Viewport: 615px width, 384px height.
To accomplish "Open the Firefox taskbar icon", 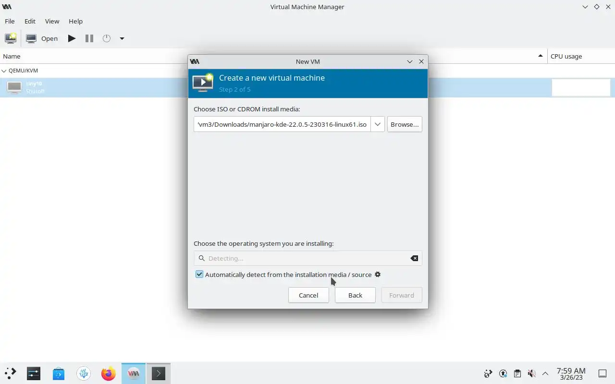I will point(109,373).
